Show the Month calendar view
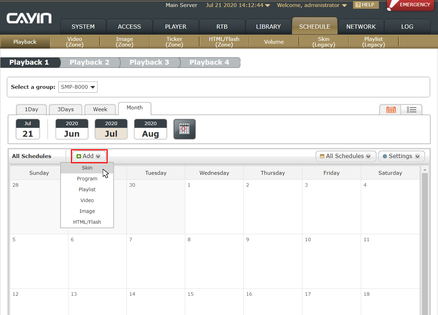This screenshot has width=438, height=315. coord(135,108)
